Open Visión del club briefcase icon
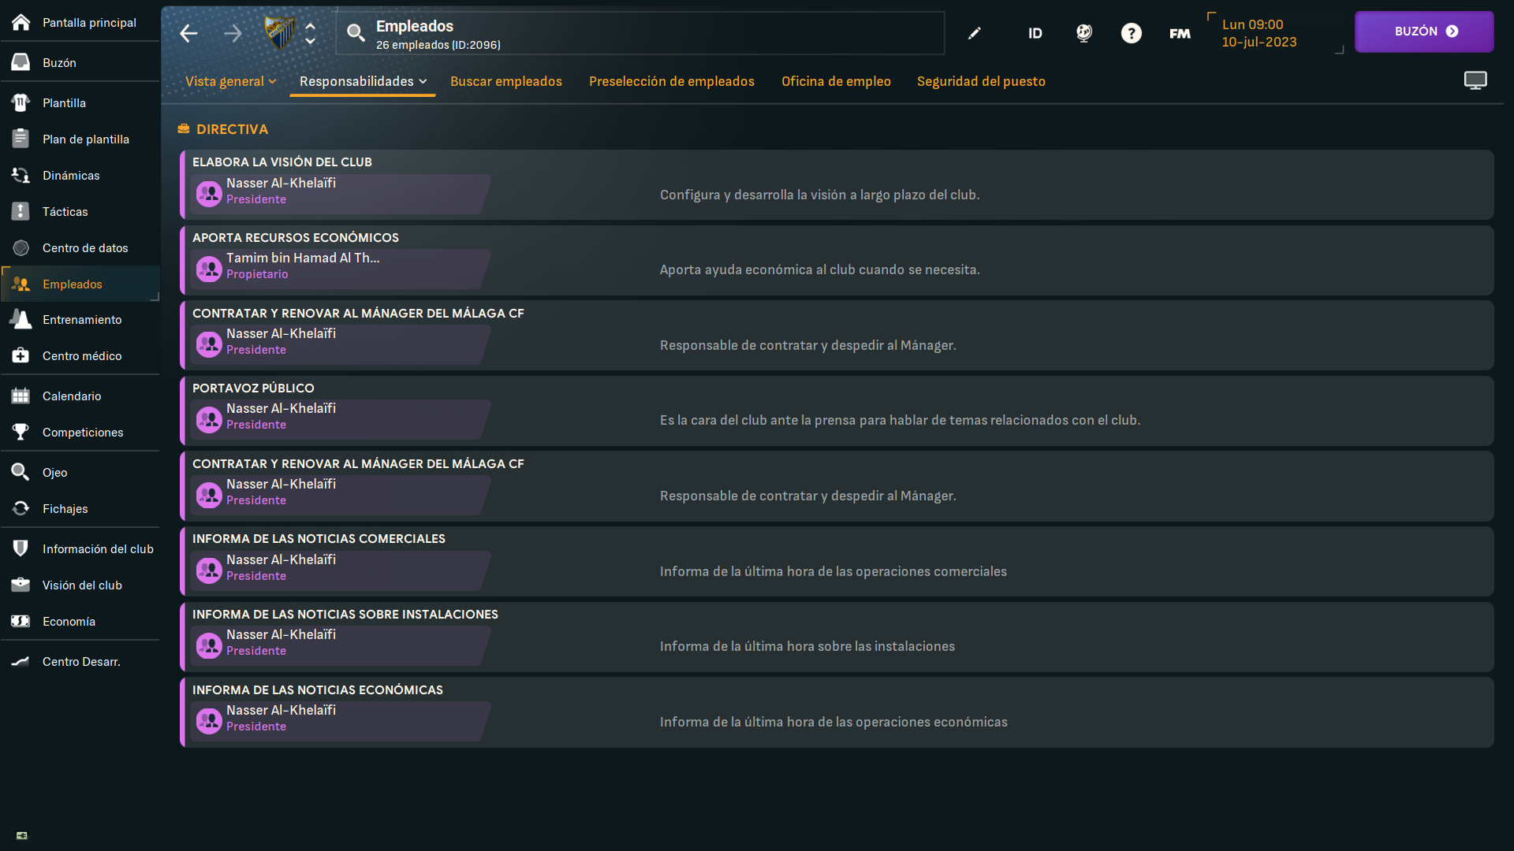Image resolution: width=1514 pixels, height=851 pixels. pos(21,585)
